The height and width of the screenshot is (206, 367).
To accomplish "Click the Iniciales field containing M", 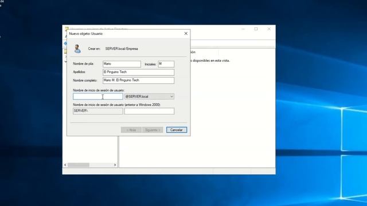I will (x=166, y=64).
